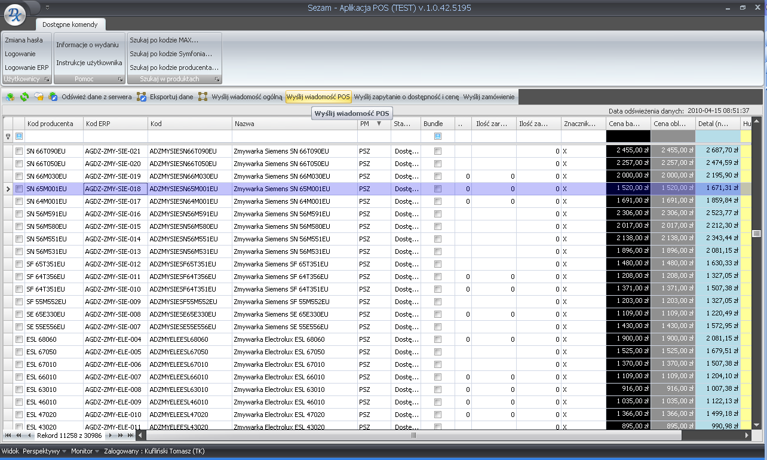767x460 pixels.
Task: Click Zmiana hasła command
Action: pyautogui.click(x=24, y=40)
